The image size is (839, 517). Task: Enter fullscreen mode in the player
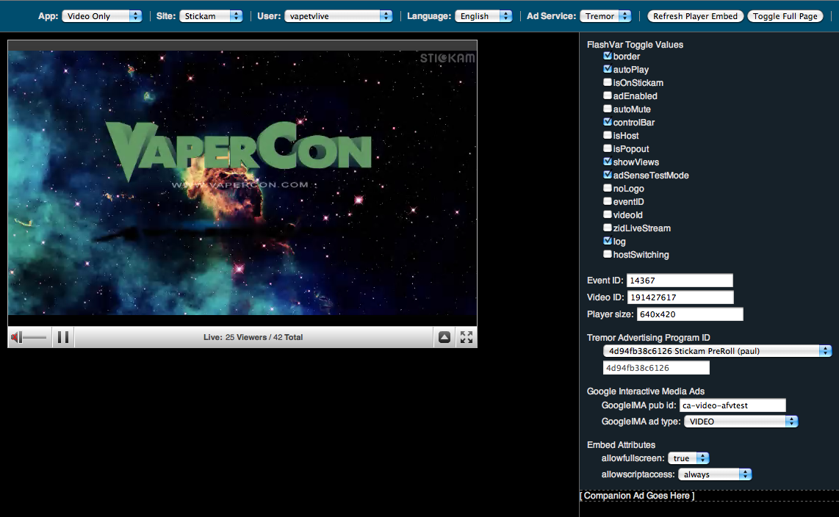467,337
